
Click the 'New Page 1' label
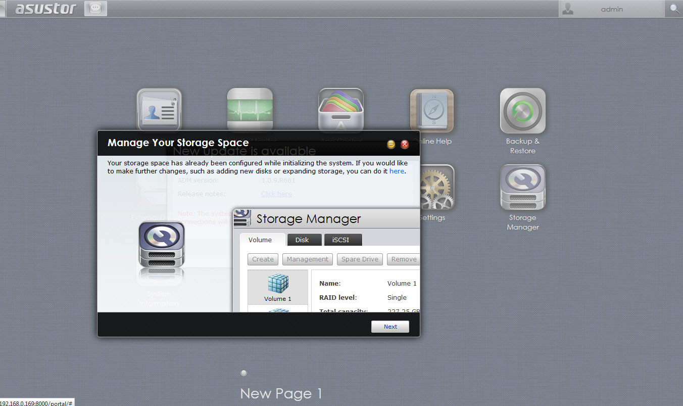tap(281, 393)
